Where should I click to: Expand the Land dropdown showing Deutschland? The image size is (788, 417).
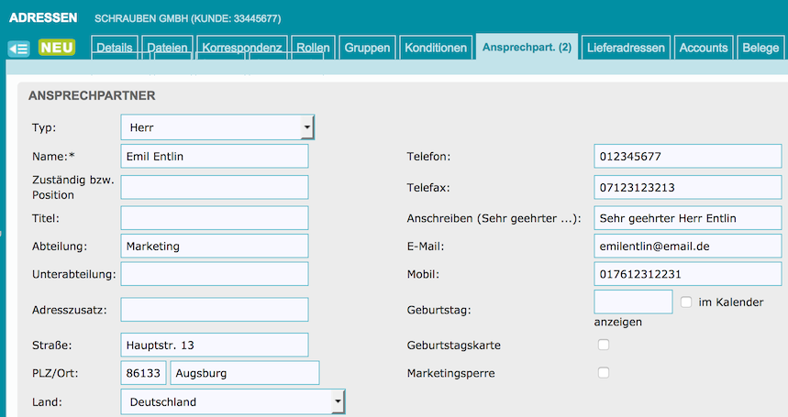tap(233, 401)
